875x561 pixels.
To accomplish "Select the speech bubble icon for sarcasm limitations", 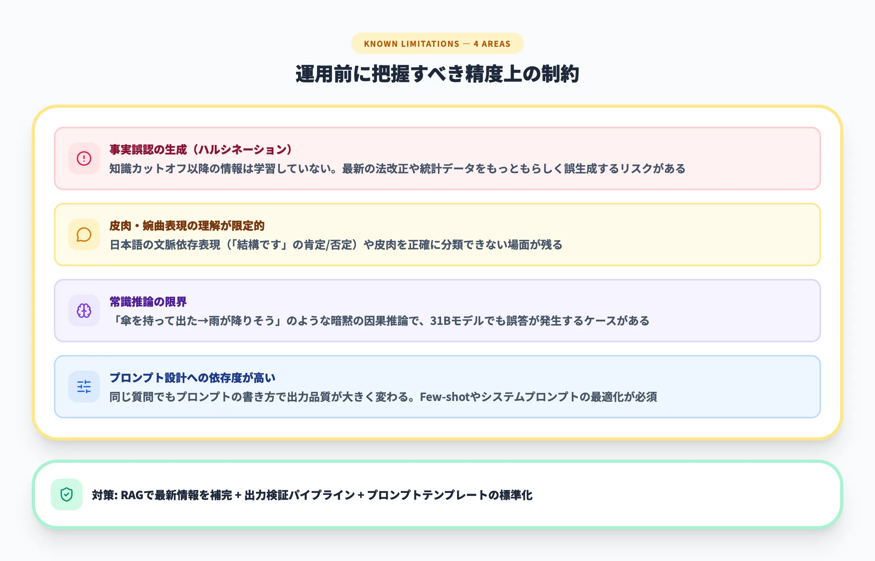I will coord(84,235).
